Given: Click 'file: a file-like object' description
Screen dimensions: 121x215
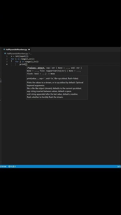Looking at the screenshot, I should click(54, 88).
